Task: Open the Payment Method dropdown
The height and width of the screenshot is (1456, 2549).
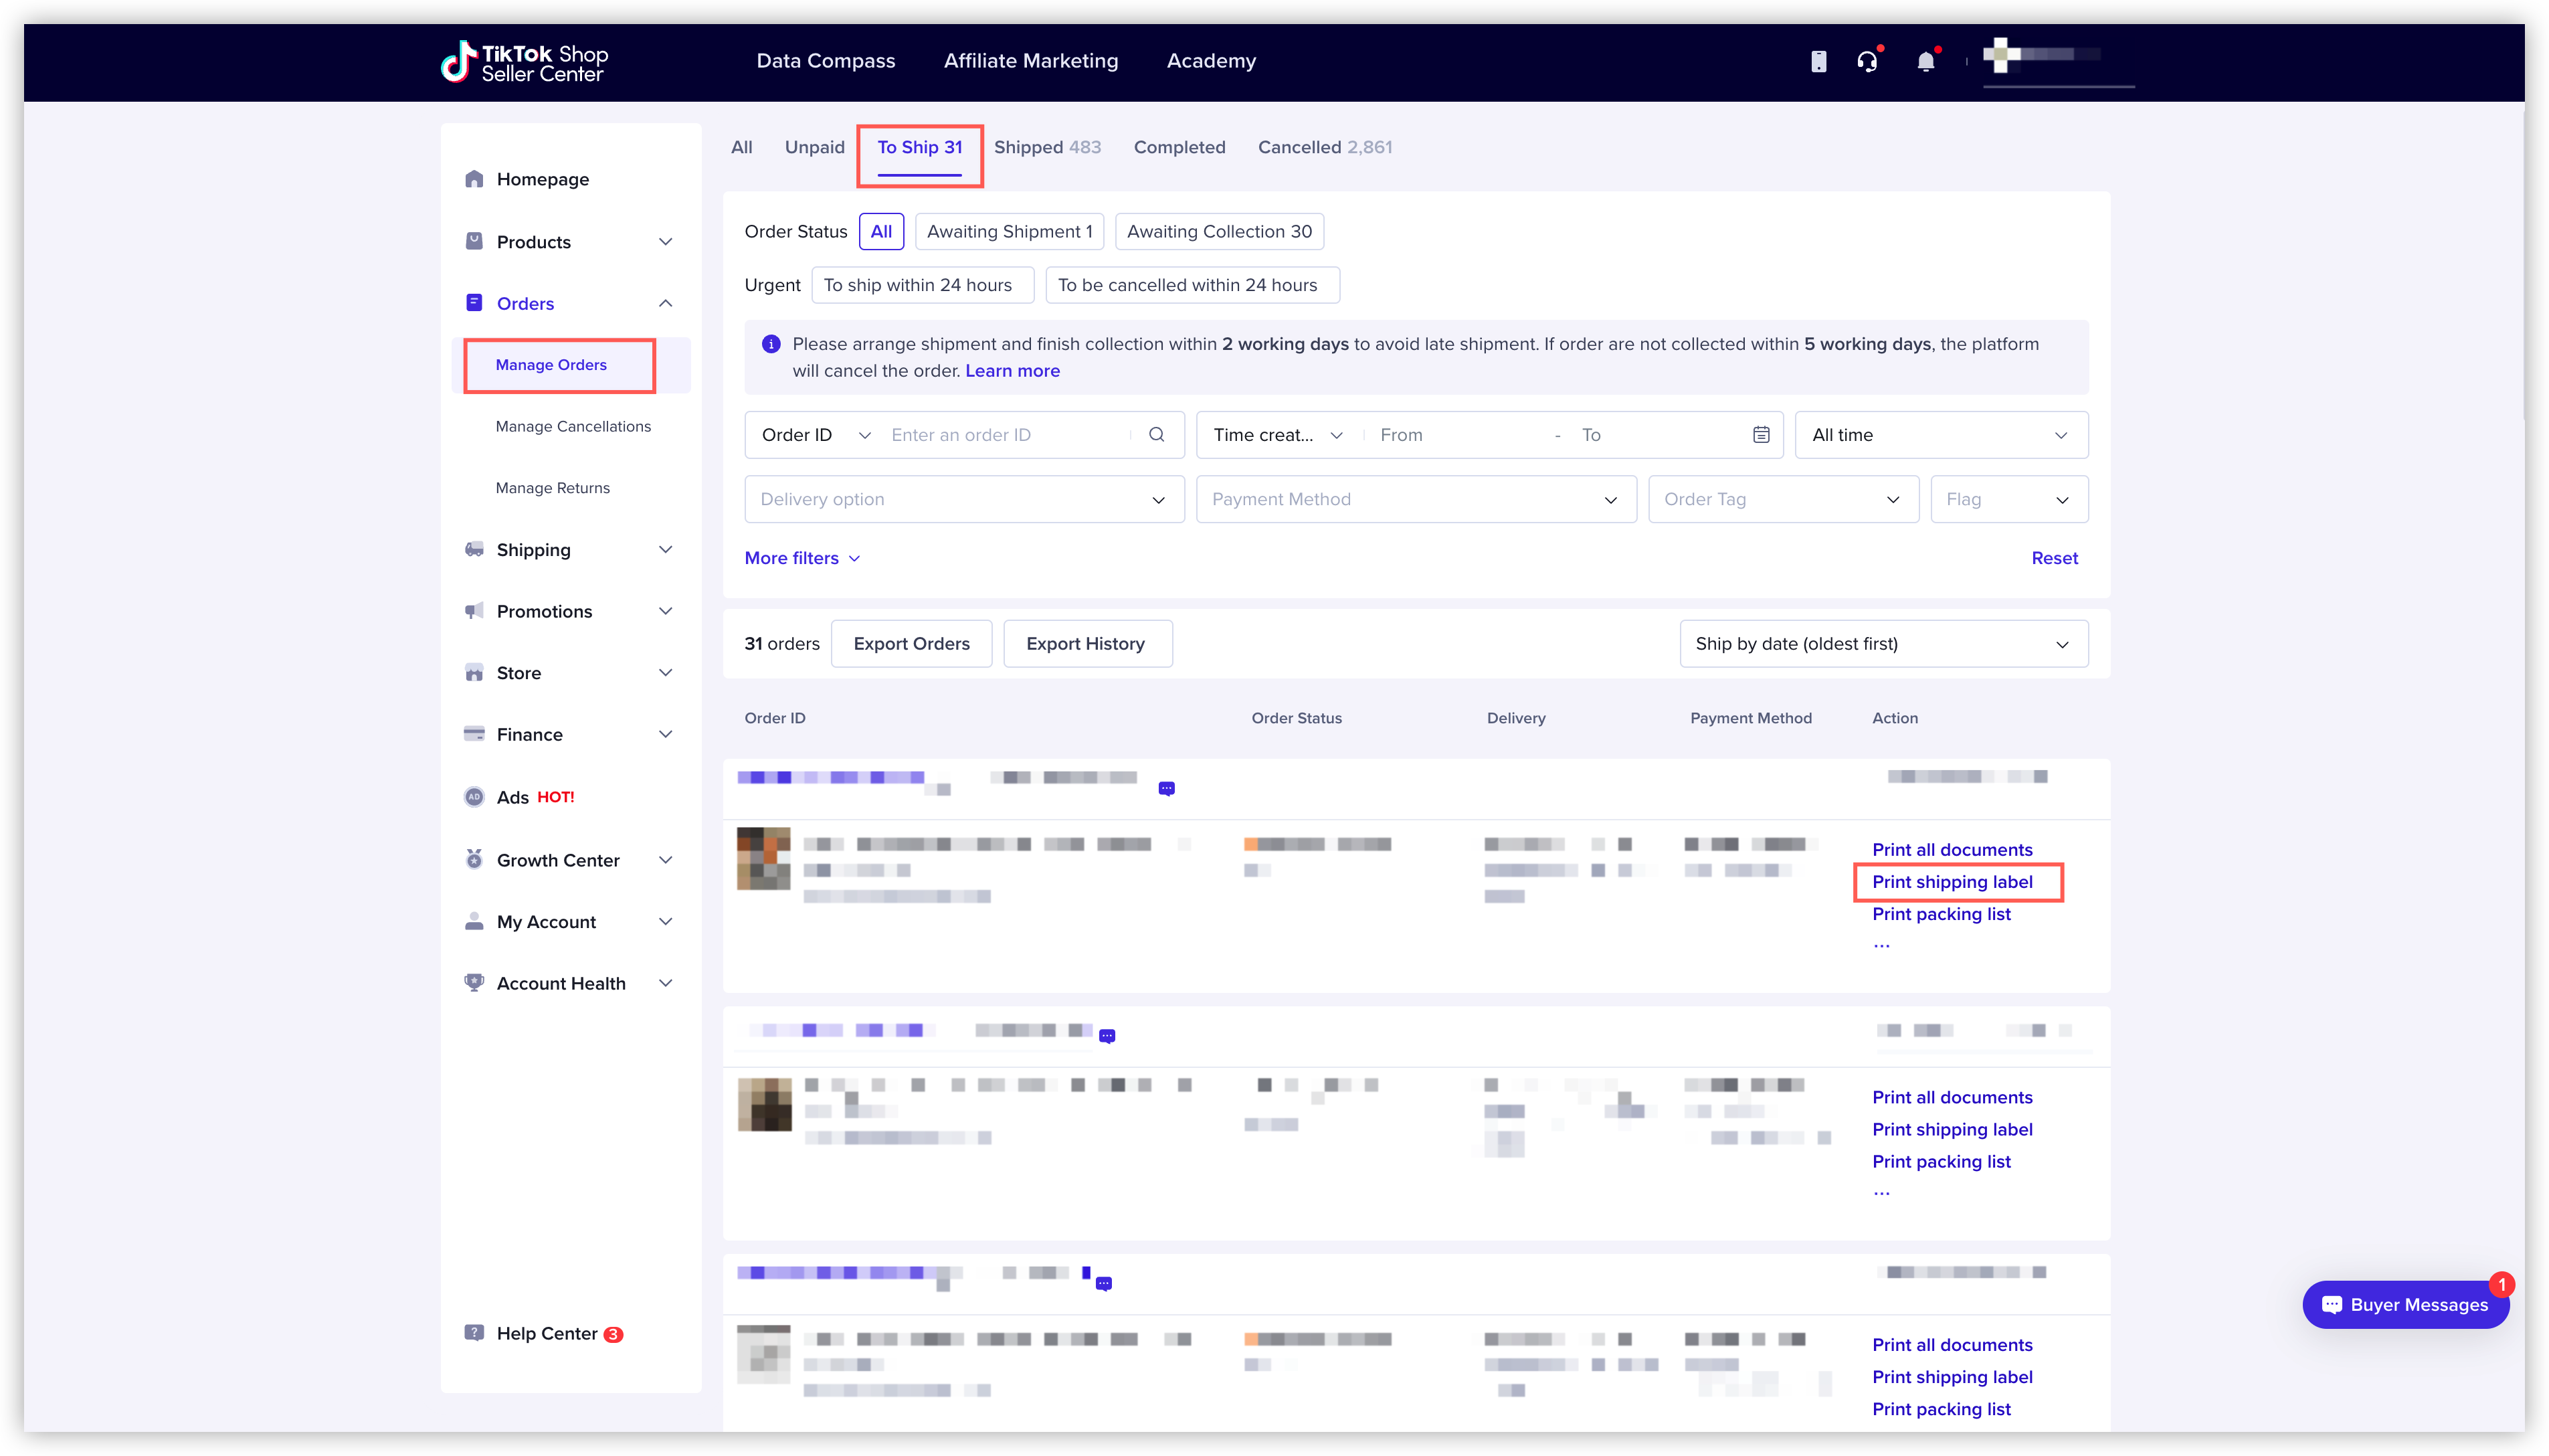Action: pyautogui.click(x=1416, y=499)
